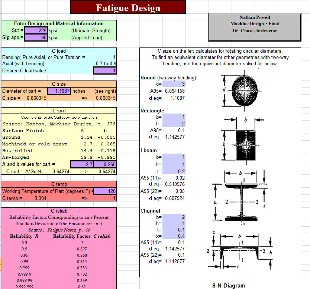Viewport: 310px width, 289px height.
Task: Click the Rectangle h= input cell
Action: pyautogui.click(x=174, y=124)
